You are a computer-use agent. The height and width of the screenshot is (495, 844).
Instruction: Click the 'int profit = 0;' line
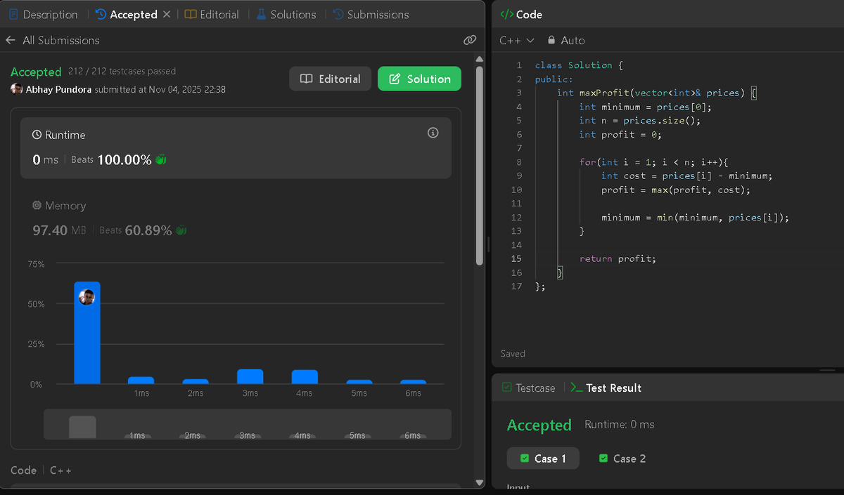pos(620,134)
